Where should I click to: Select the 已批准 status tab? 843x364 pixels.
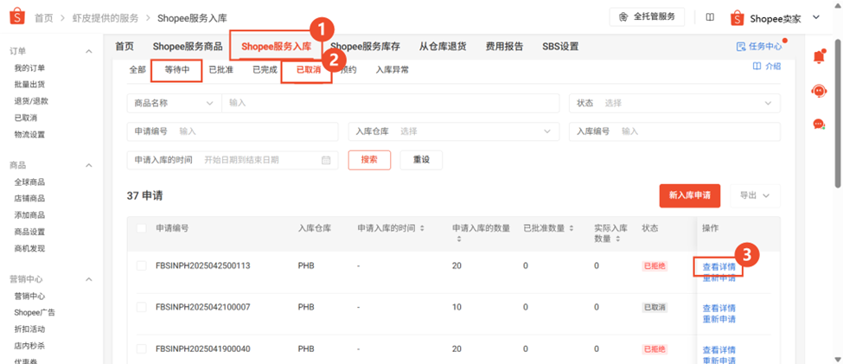click(221, 70)
